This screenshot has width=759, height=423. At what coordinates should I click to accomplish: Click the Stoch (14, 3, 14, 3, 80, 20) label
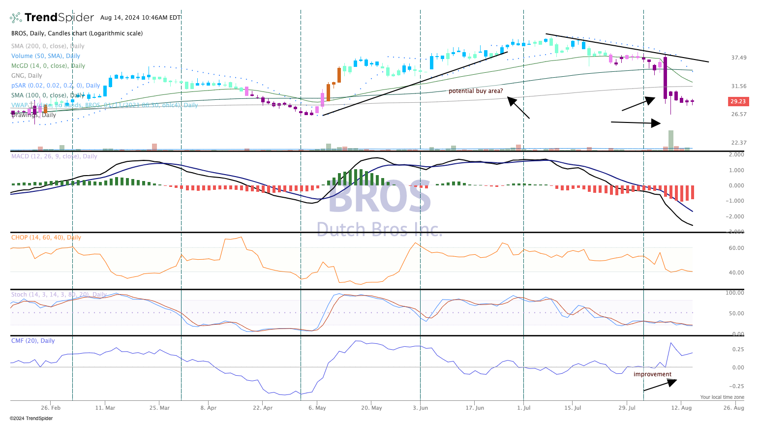point(59,295)
